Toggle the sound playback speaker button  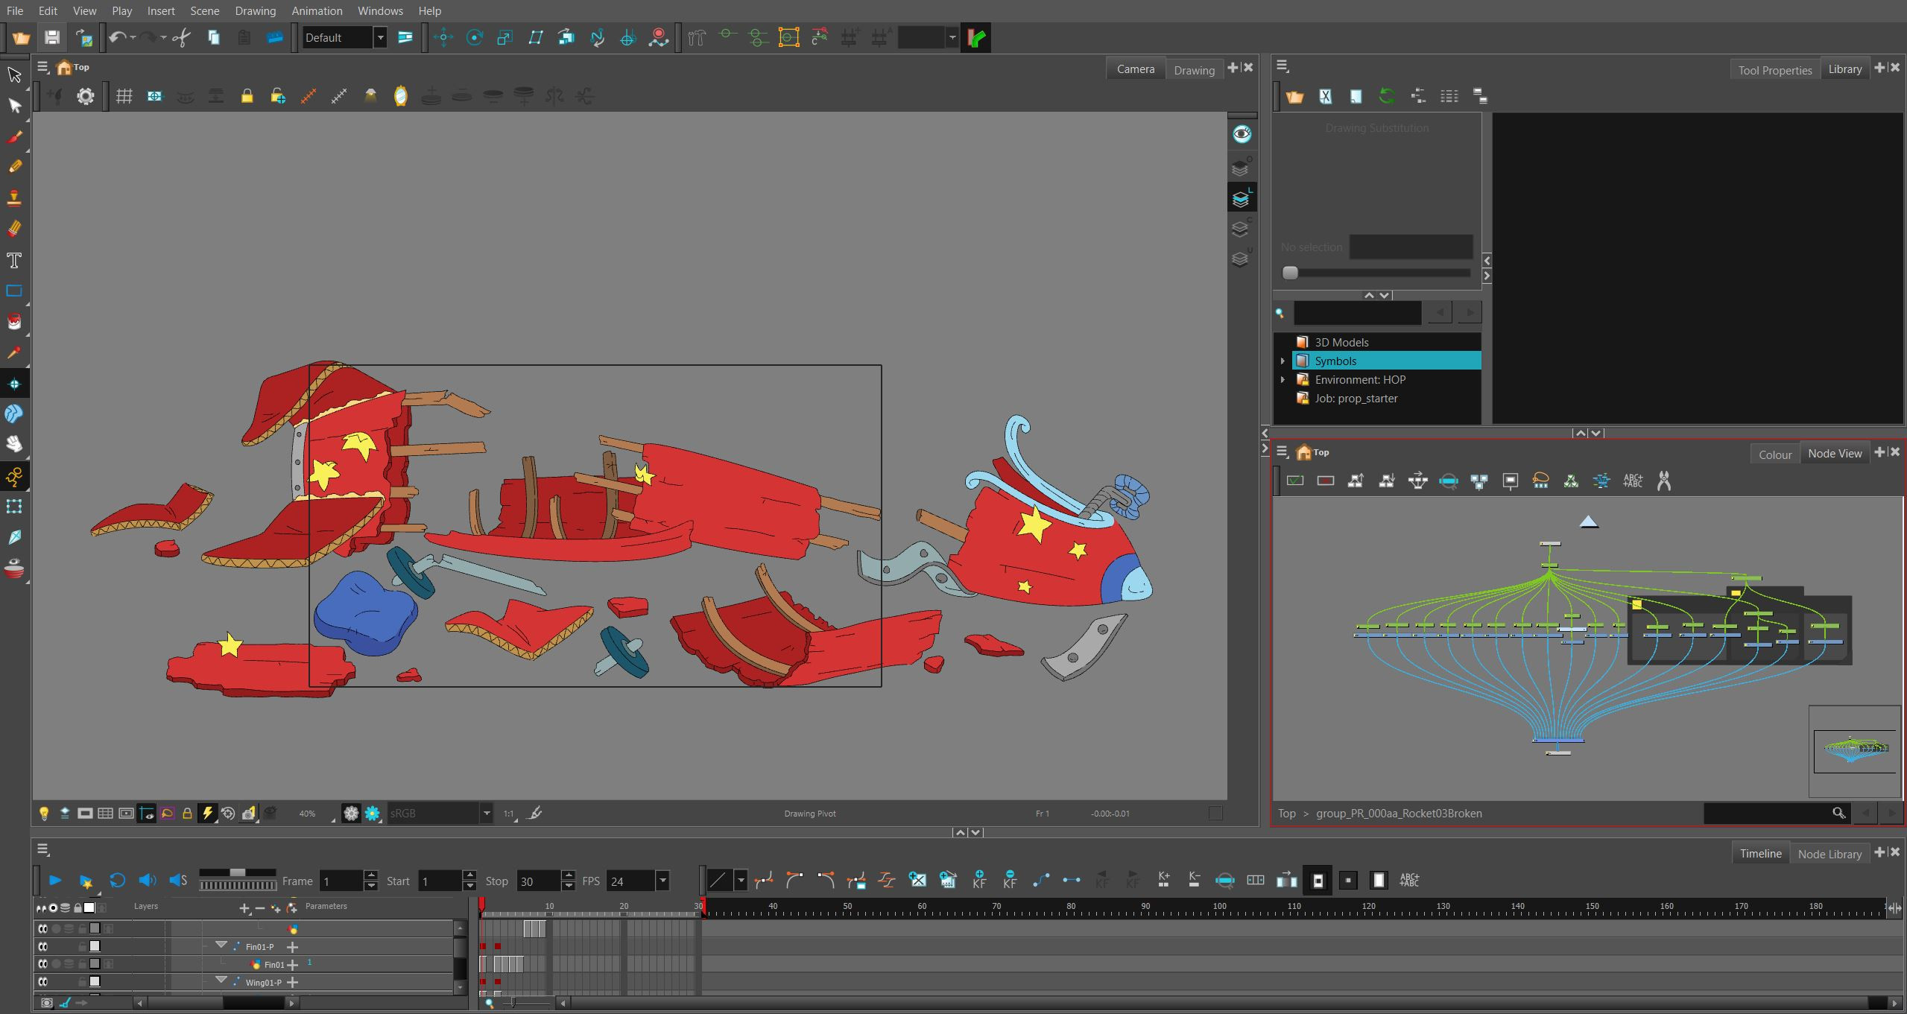[x=147, y=881]
